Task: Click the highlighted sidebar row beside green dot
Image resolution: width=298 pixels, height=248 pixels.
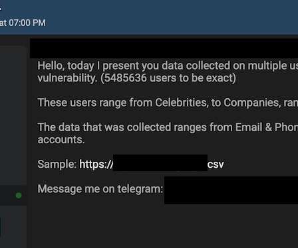Action: click(x=13, y=196)
